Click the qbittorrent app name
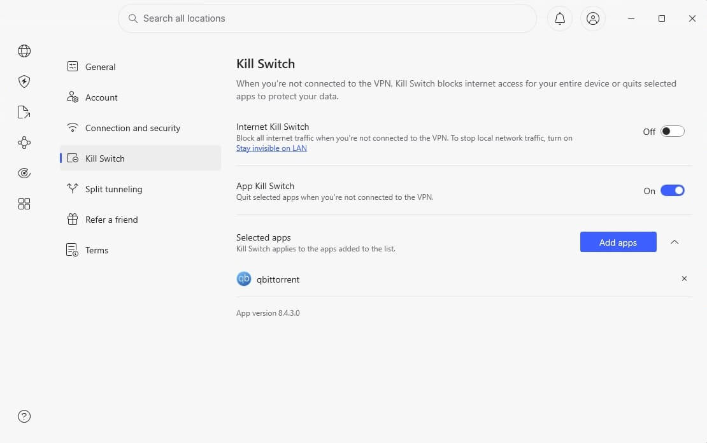This screenshot has height=443, width=707. coord(278,279)
